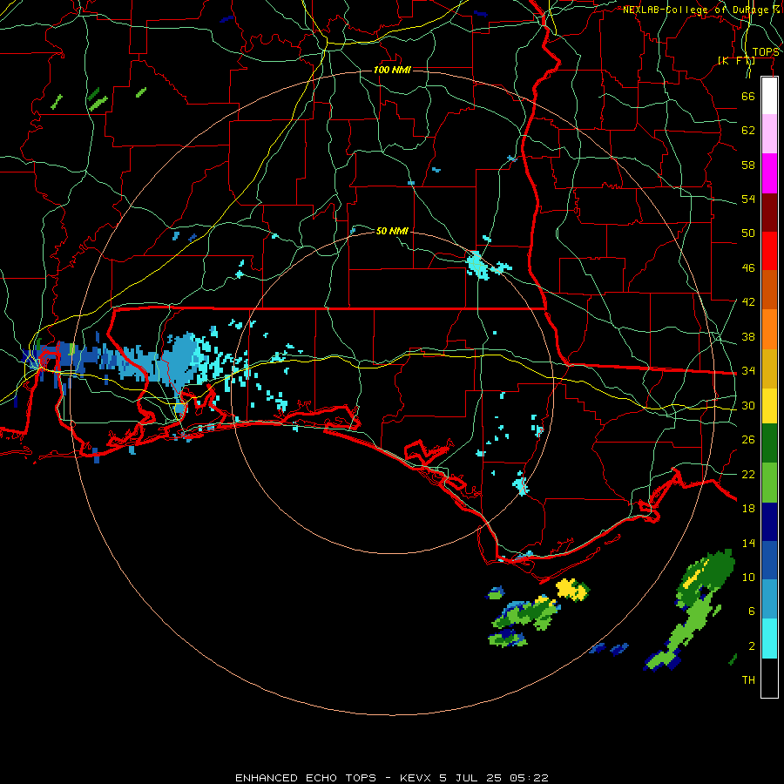Click the 30 value on the legend
Viewport: 784px width, 784px height.
pos(748,405)
